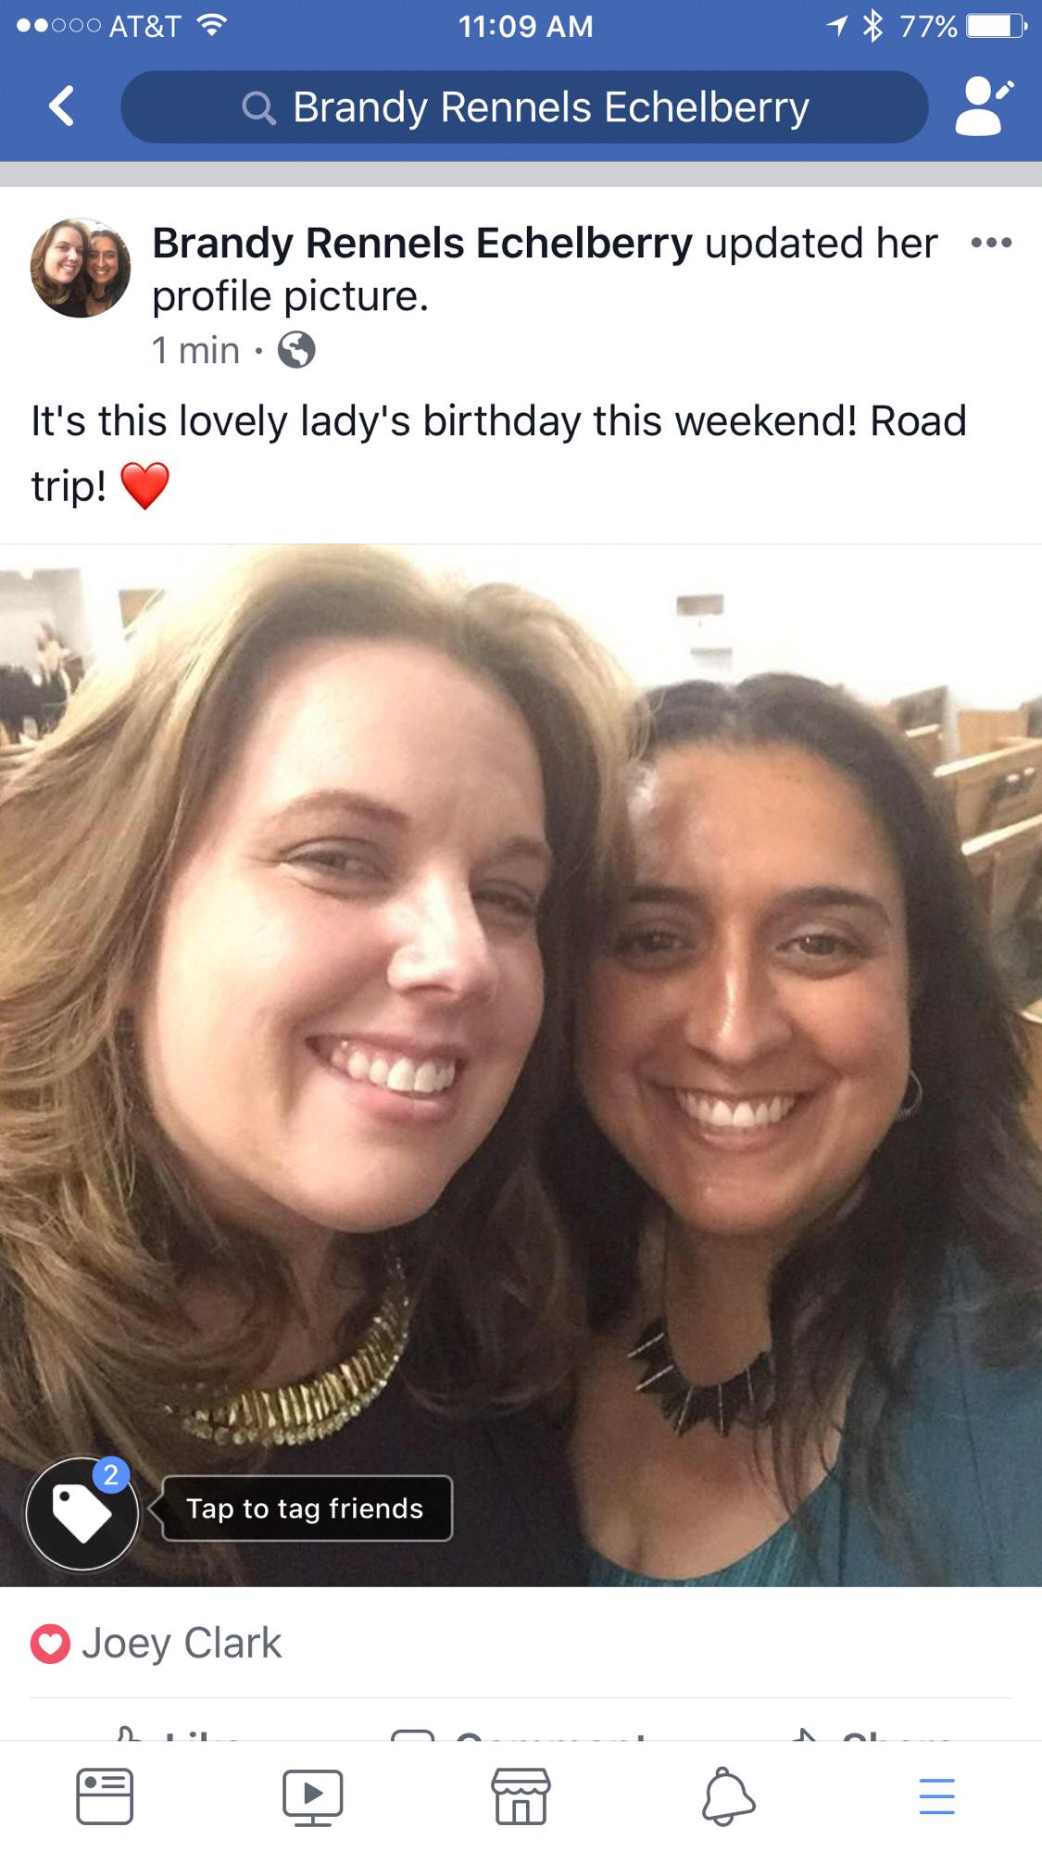Open the edit friend icon top right

coord(984,106)
